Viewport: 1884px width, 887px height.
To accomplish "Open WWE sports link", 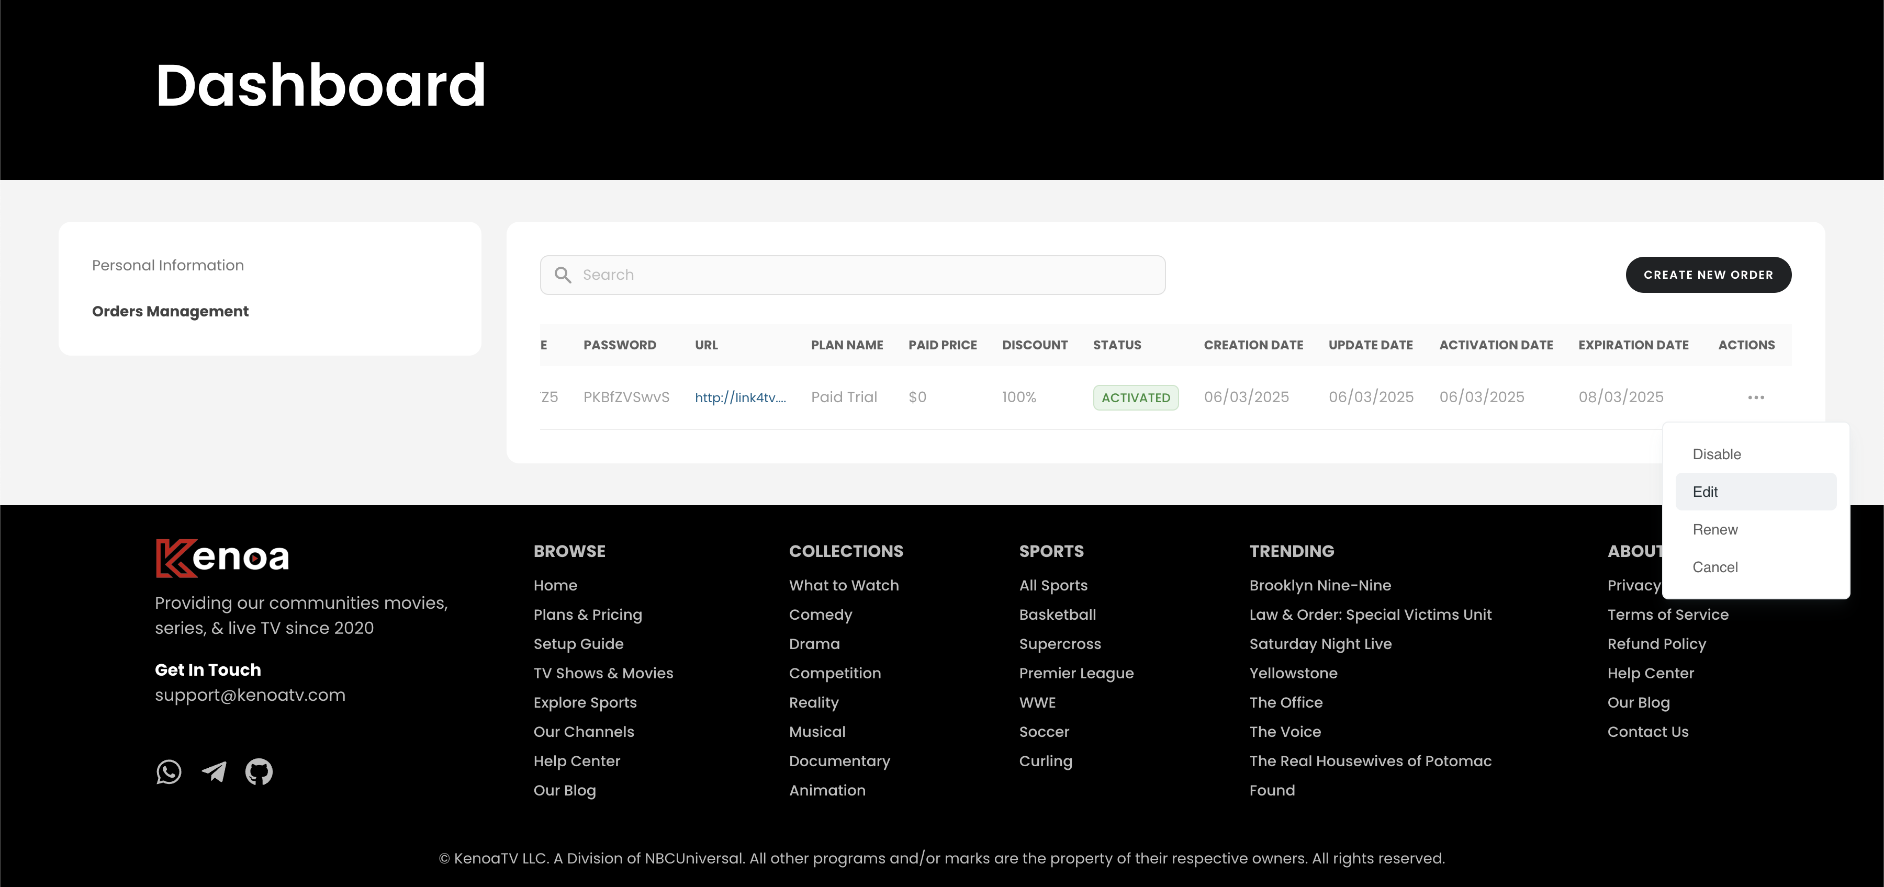I will 1038,702.
